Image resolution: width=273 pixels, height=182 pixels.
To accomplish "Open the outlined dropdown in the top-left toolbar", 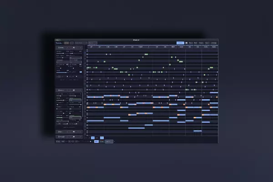I will pos(93,43).
